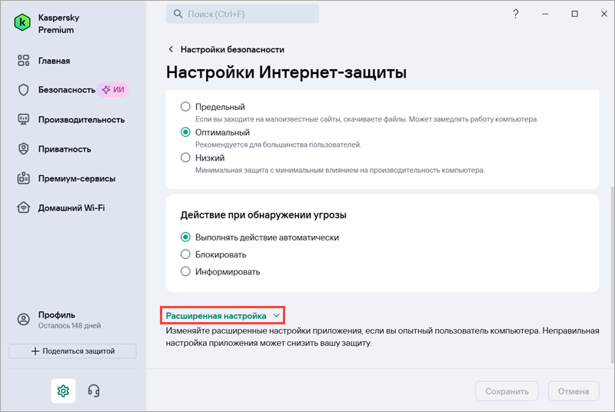This screenshot has width=615, height=412.
Task: Select the Предельный security level
Action: tap(185, 107)
